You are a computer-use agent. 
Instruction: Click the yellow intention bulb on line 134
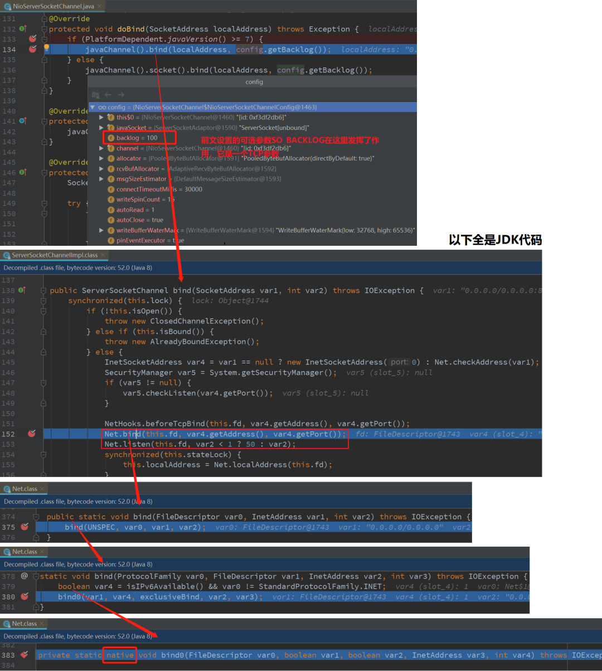(47, 48)
